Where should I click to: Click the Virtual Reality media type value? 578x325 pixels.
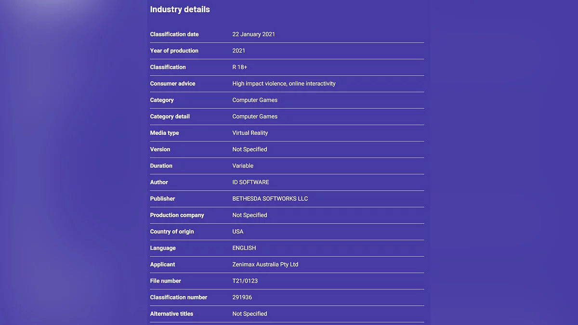click(x=250, y=133)
